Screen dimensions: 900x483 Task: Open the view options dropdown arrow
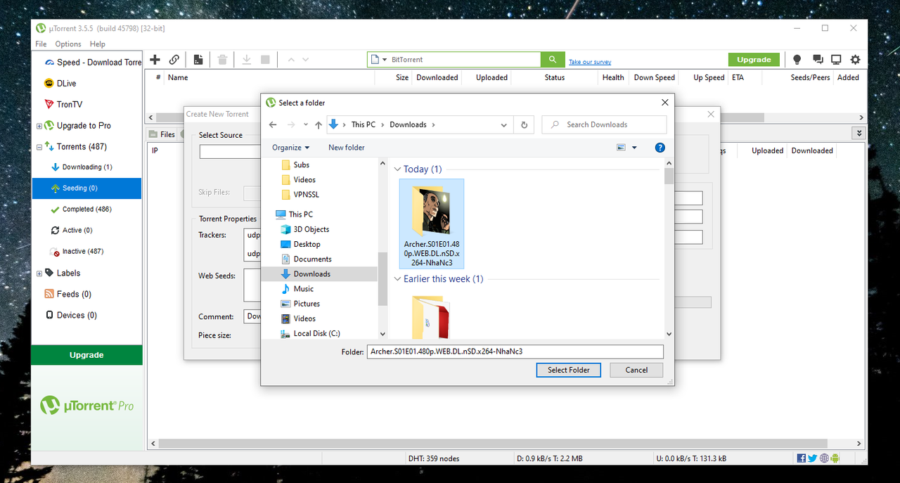click(634, 148)
